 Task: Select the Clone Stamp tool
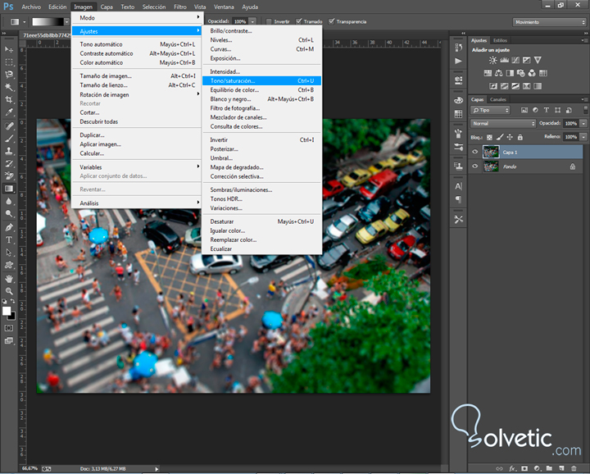[9, 151]
